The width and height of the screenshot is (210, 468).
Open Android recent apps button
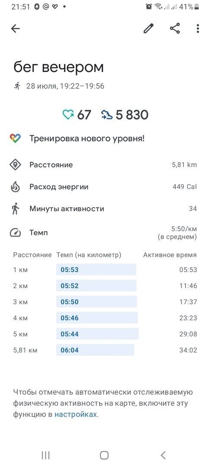45,455
